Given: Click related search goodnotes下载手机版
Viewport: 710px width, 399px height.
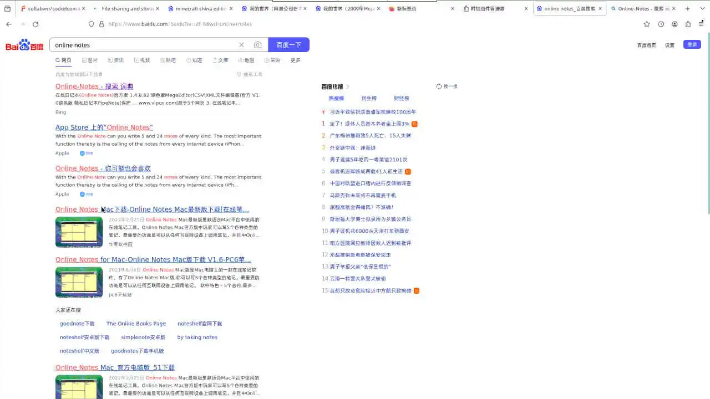Looking at the screenshot, I should 137,351.
